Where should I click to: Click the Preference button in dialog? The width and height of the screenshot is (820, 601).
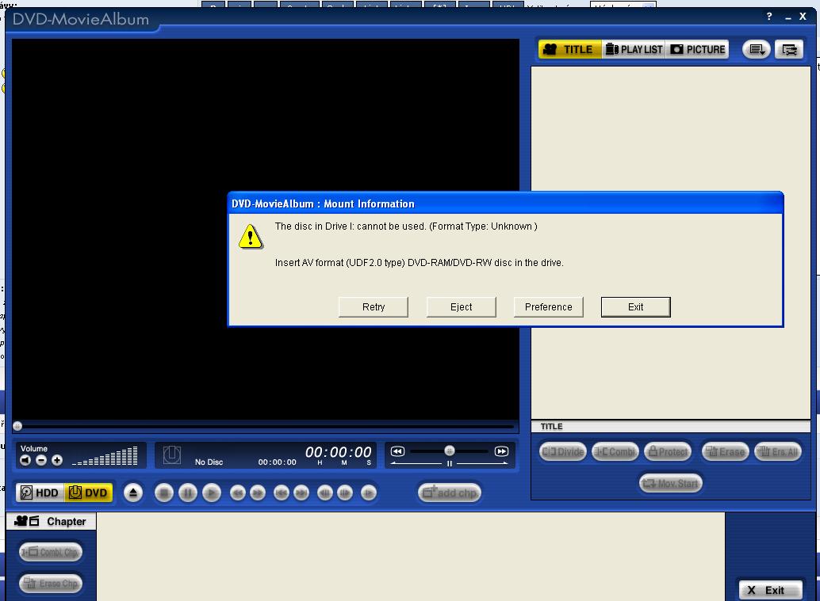(x=548, y=307)
